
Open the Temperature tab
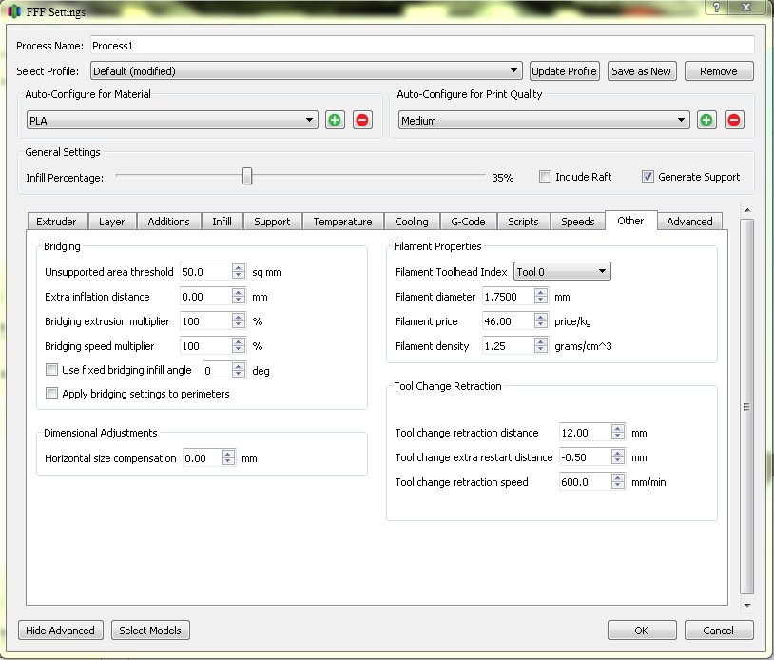click(x=342, y=222)
